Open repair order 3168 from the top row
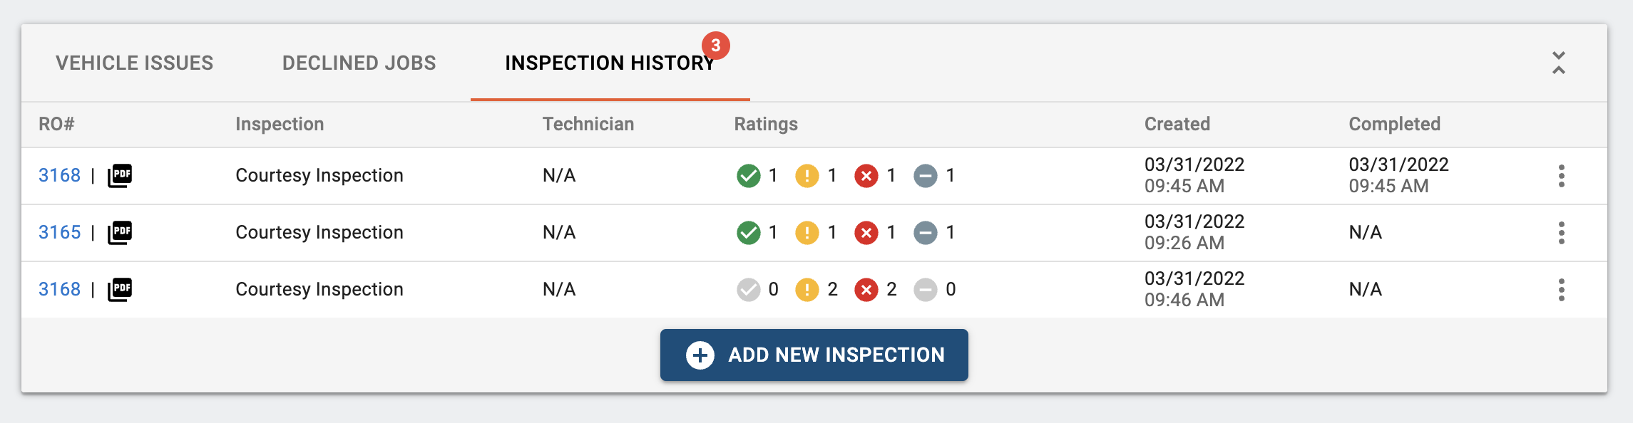 (58, 175)
